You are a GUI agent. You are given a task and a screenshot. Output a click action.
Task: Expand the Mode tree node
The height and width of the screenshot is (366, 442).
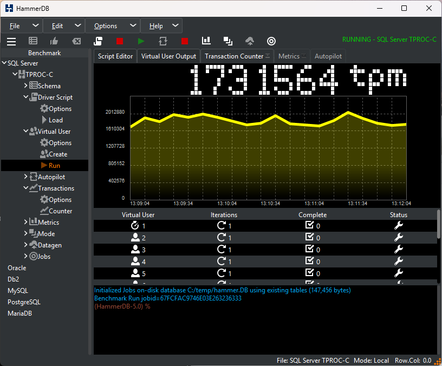click(x=25, y=233)
